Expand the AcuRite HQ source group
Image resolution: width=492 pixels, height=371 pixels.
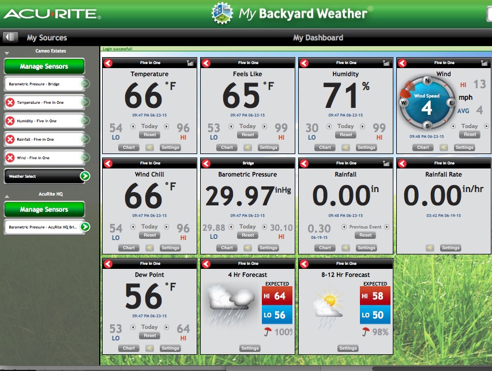pos(7,197)
